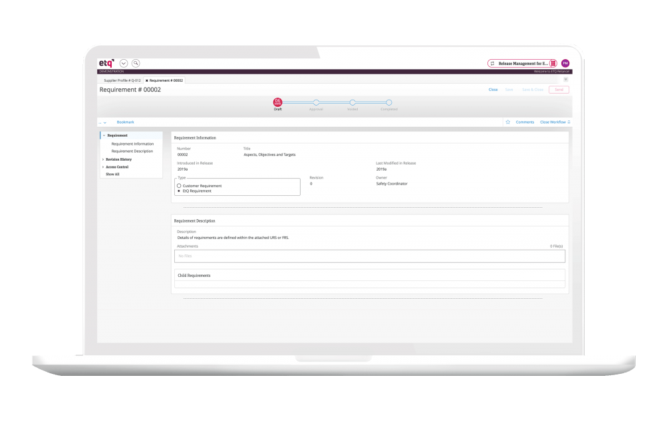The image size is (665, 421).
Task: Select the EtQ Requirement radio button
Action: pyautogui.click(x=179, y=191)
